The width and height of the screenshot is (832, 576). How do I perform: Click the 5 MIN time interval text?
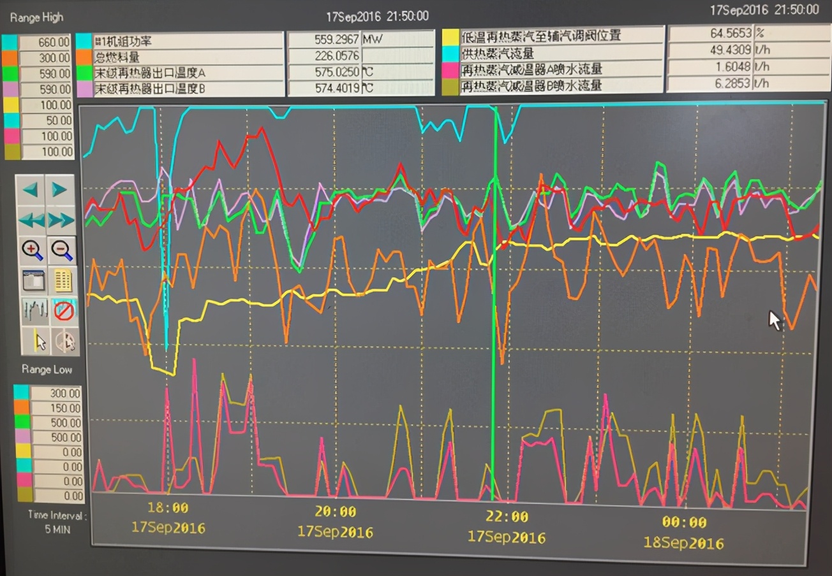pyautogui.click(x=58, y=529)
